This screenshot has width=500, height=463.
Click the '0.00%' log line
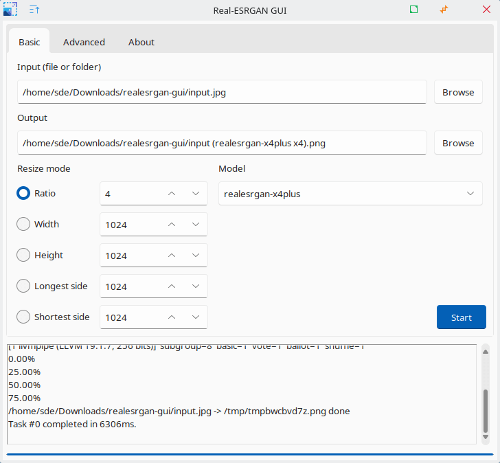(x=22, y=359)
